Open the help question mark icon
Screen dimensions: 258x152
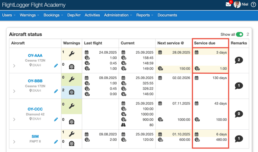pos(253,5)
